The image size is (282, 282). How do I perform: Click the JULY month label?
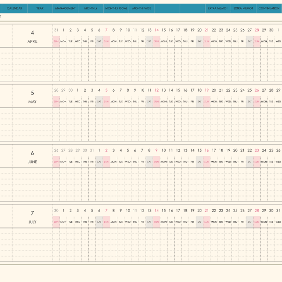(x=32, y=222)
